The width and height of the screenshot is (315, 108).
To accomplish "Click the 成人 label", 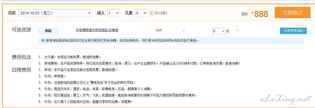I will [x=101, y=13].
